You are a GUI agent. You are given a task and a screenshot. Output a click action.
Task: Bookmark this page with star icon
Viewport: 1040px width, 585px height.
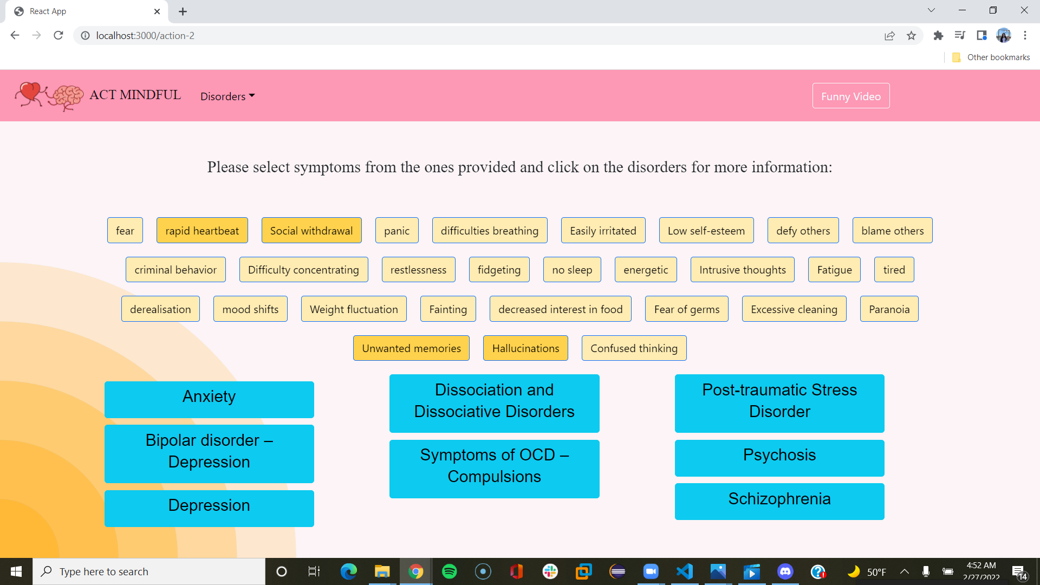(911, 36)
